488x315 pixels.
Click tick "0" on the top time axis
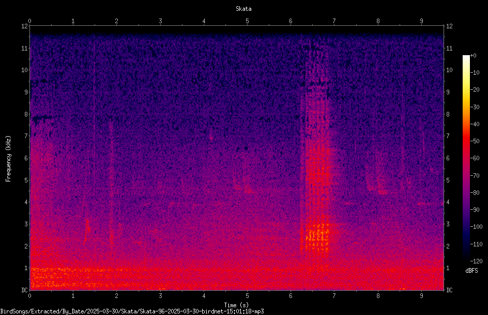pyautogui.click(x=29, y=21)
